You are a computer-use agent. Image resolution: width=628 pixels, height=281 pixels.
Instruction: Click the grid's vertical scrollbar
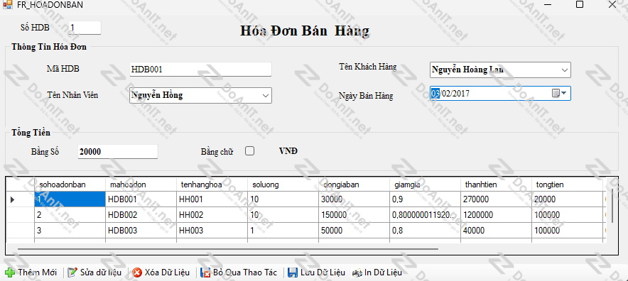point(612,206)
